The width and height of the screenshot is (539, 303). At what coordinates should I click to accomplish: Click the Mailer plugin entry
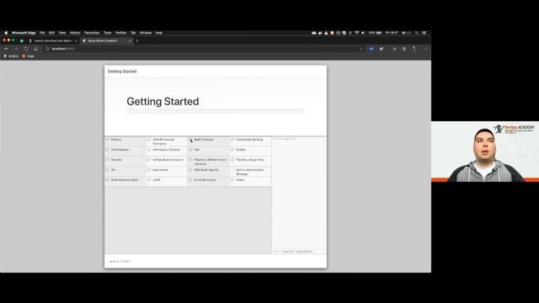click(x=250, y=182)
